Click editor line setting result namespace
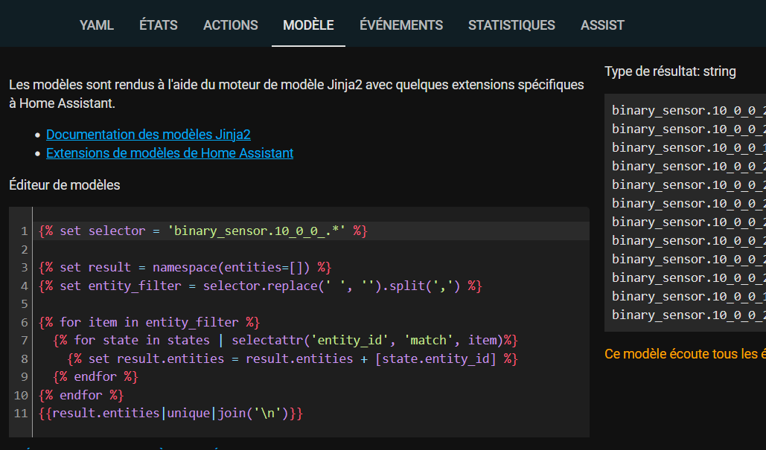This screenshot has height=450, width=766. (x=310, y=268)
